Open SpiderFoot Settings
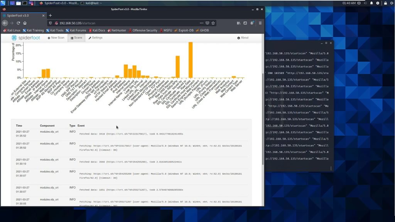This screenshot has height=222, width=395. click(x=95, y=38)
